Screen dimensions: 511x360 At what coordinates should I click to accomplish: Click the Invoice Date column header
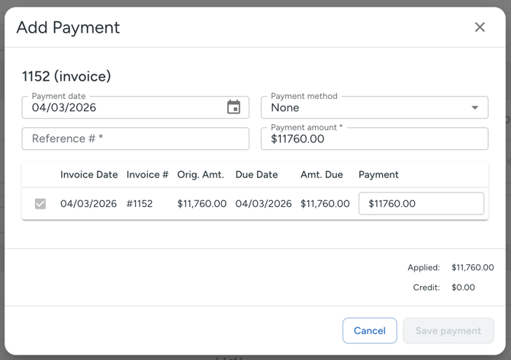89,174
